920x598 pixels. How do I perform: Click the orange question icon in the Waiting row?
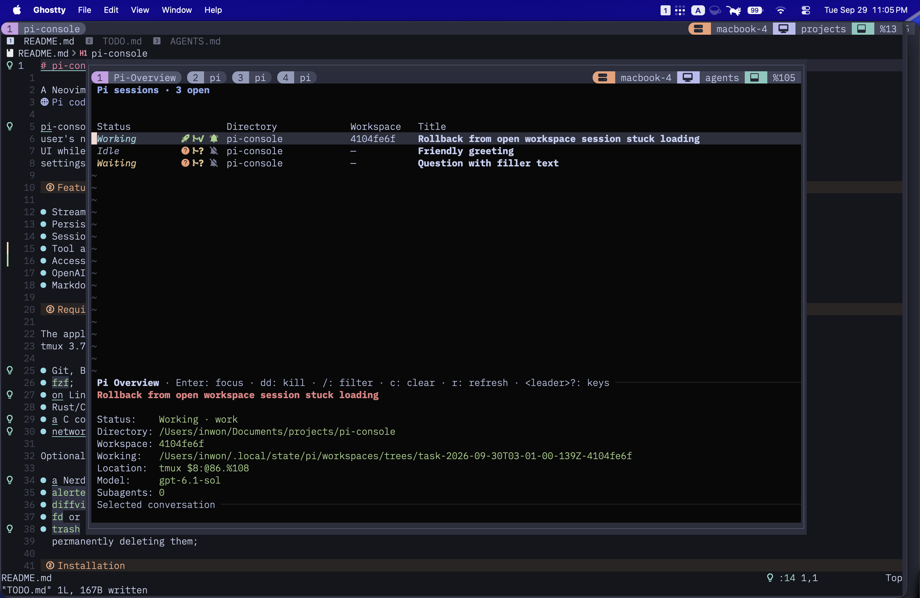(x=185, y=163)
